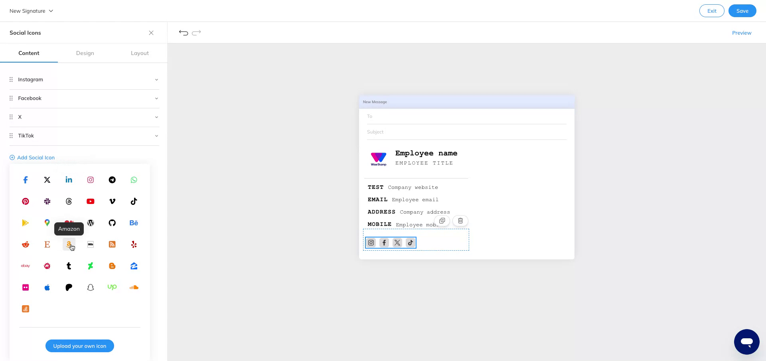The height and width of the screenshot is (361, 766).
Task: Expand the Facebook row options
Action: coord(156,98)
